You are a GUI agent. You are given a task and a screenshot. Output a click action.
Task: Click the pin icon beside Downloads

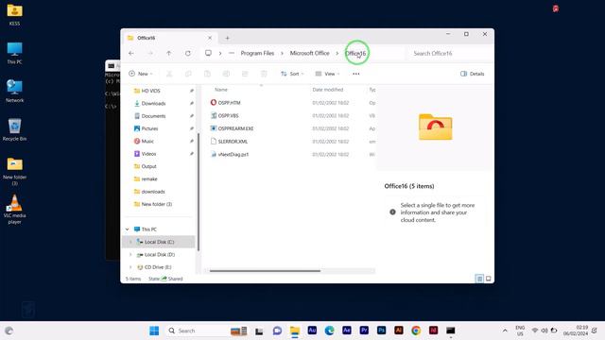(x=191, y=103)
